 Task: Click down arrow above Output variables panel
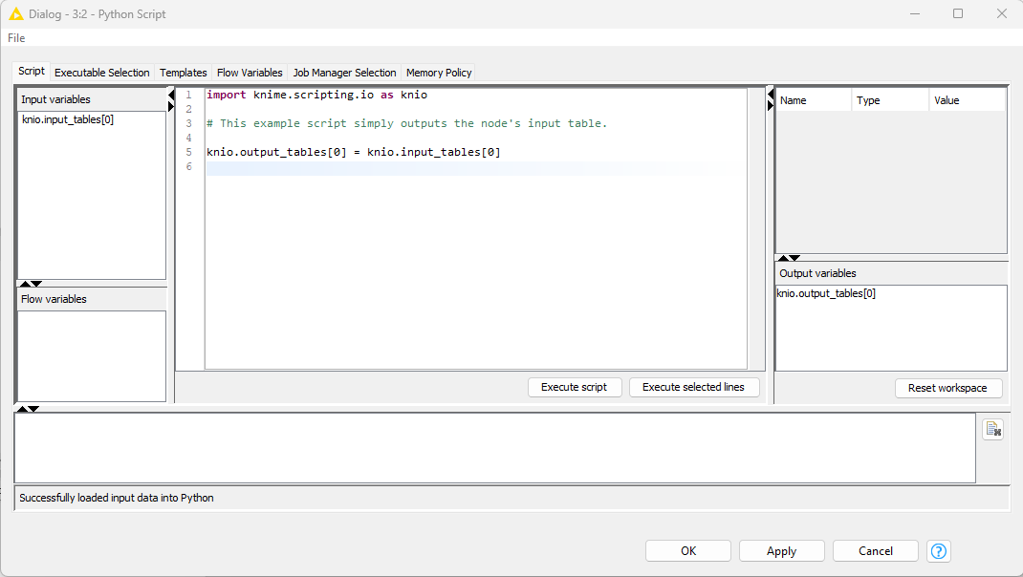point(794,258)
